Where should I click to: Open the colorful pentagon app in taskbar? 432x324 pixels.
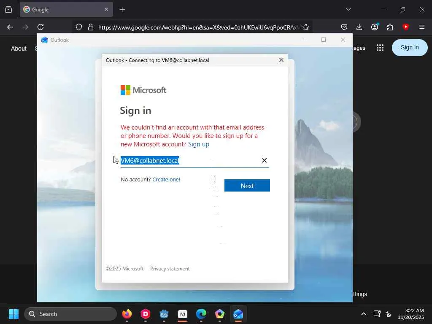pos(219,314)
